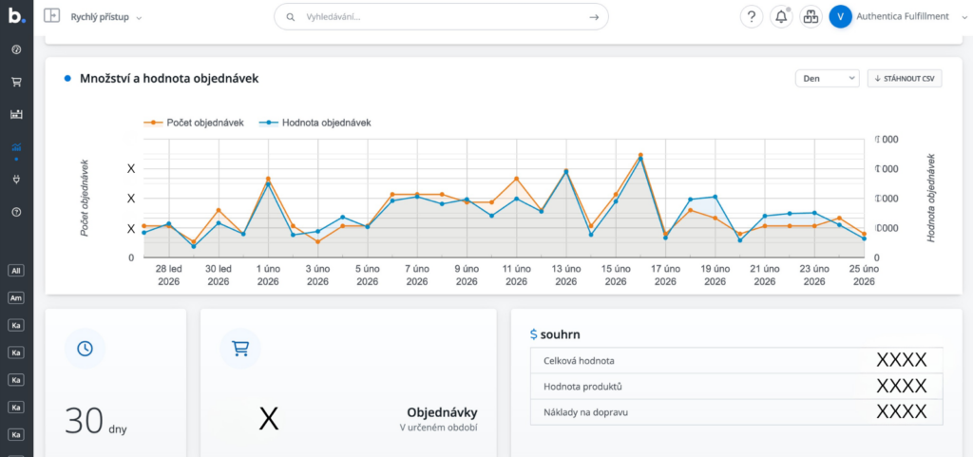
Task: Open the dashboard gauge icon in sidebar
Action: pos(16,49)
